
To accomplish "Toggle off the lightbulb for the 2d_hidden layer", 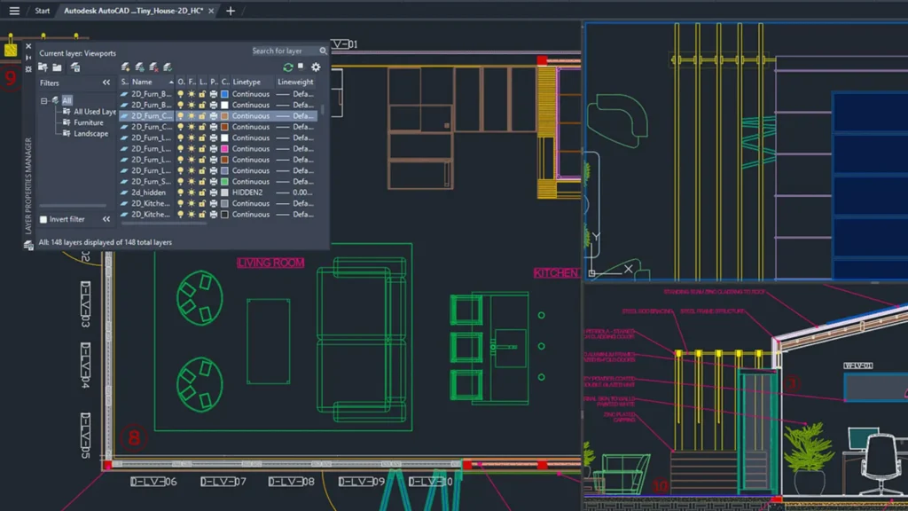I will (x=181, y=193).
